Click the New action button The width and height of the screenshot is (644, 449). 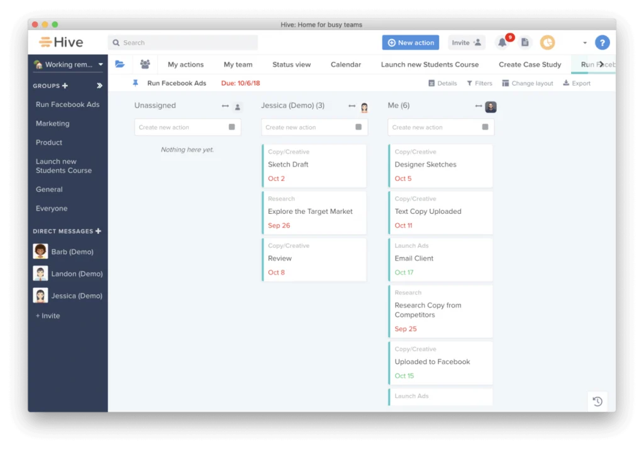pyautogui.click(x=410, y=43)
